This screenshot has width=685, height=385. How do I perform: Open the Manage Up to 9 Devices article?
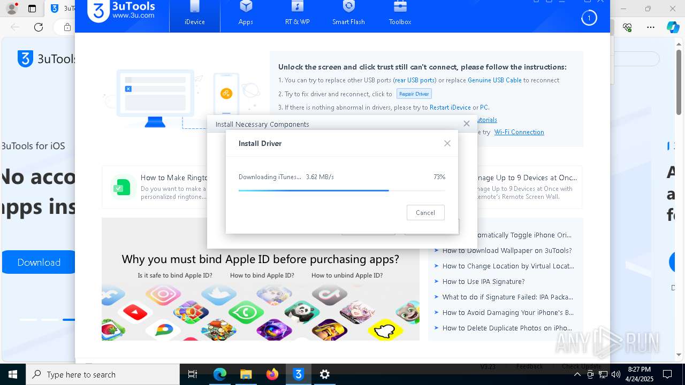point(526,178)
